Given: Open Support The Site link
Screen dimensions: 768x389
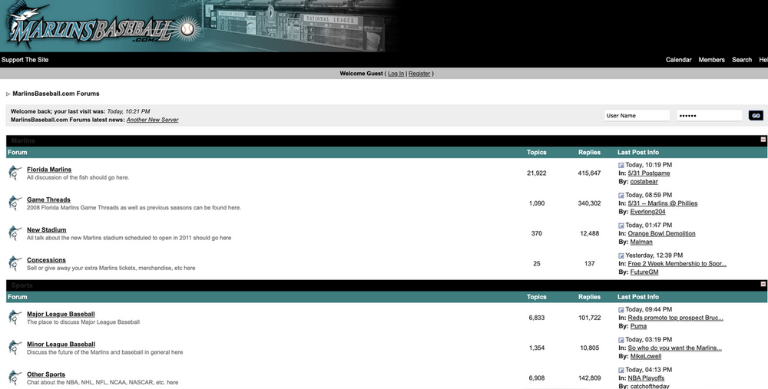Looking at the screenshot, I should (x=25, y=60).
